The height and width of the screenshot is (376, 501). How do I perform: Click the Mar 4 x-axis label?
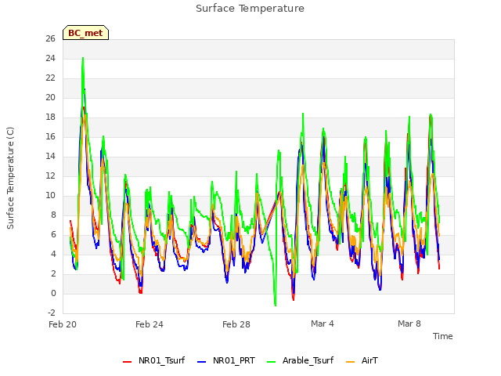click(x=323, y=324)
